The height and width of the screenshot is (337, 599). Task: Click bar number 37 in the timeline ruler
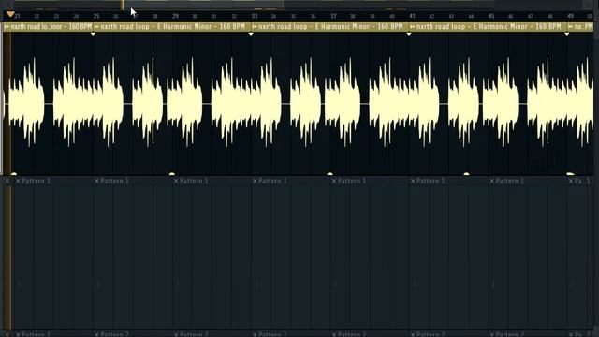(x=333, y=16)
